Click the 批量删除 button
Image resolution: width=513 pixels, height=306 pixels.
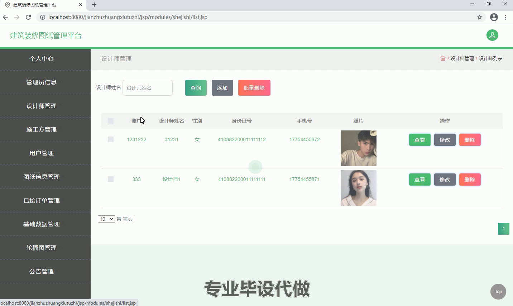254,88
